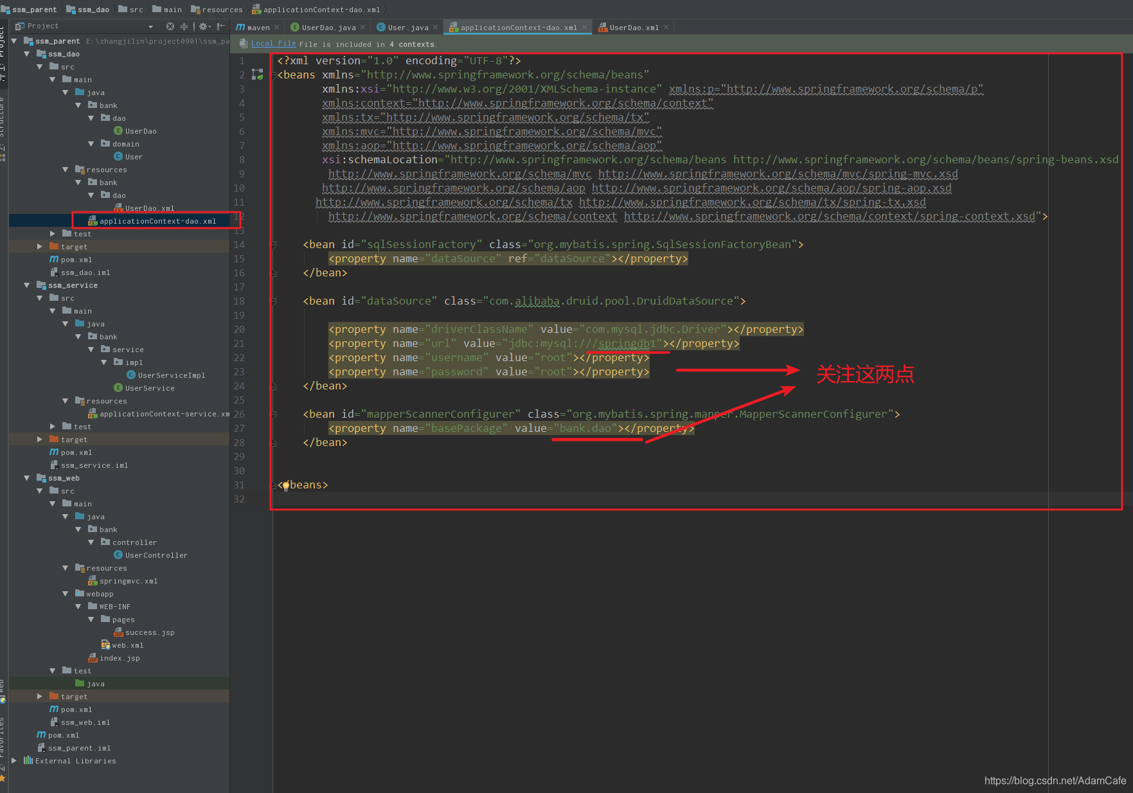The image size is (1133, 793).
Task: Collapse the ssm_dao module node
Action: click(x=27, y=54)
